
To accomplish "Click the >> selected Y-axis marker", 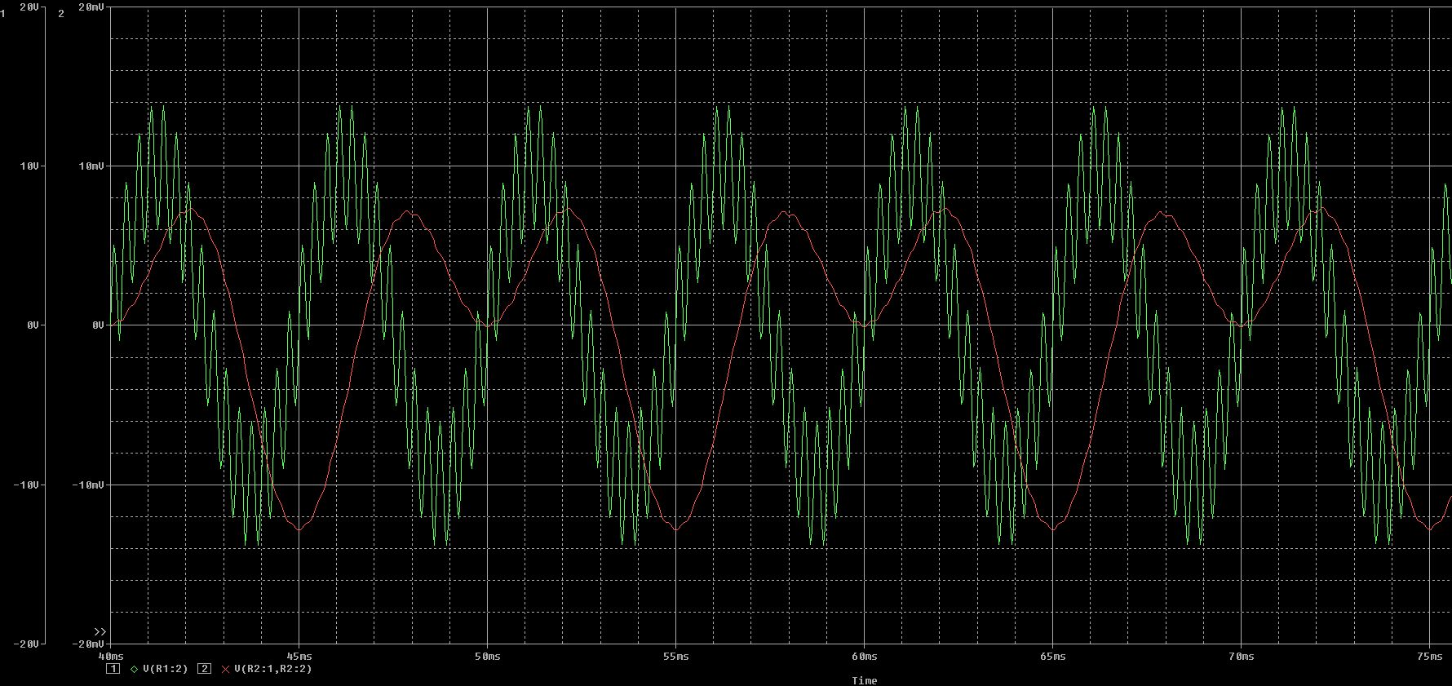I will pyautogui.click(x=100, y=632).
